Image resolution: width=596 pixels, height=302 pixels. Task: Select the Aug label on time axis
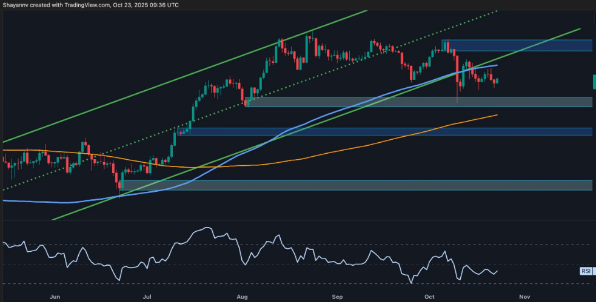tap(242, 297)
